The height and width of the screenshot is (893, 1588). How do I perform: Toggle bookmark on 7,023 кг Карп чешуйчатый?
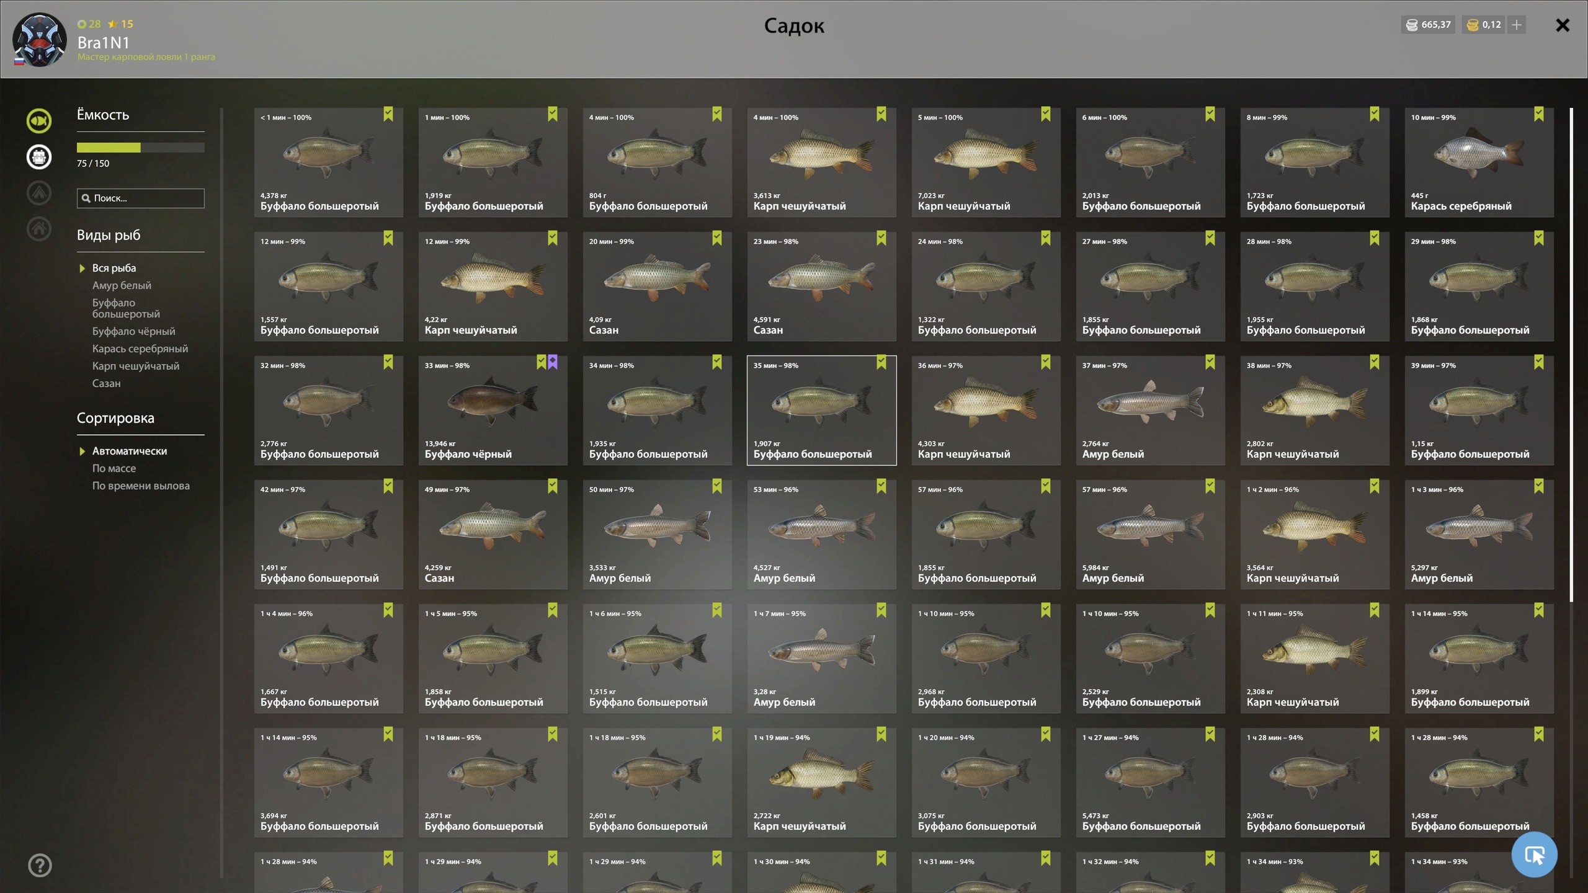click(x=1046, y=113)
